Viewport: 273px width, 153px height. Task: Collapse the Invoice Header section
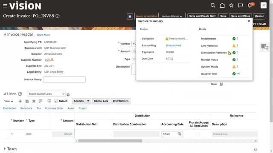5,34
